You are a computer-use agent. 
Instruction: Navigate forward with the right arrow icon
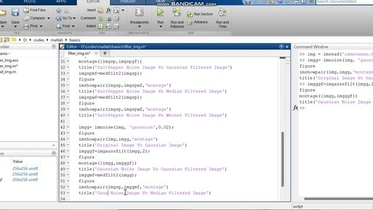(x=66, y=10)
